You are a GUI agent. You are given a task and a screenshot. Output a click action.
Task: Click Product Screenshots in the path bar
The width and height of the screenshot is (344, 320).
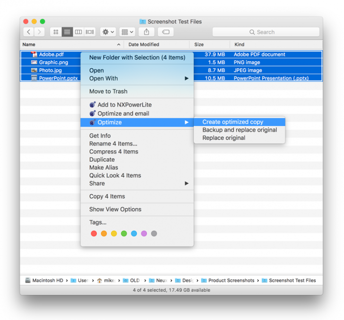click(228, 280)
